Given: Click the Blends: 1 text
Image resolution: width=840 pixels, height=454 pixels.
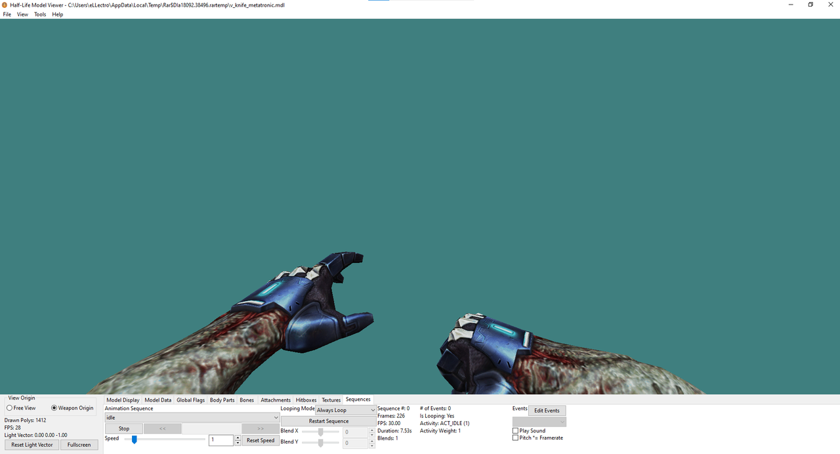Looking at the screenshot, I should (x=388, y=438).
